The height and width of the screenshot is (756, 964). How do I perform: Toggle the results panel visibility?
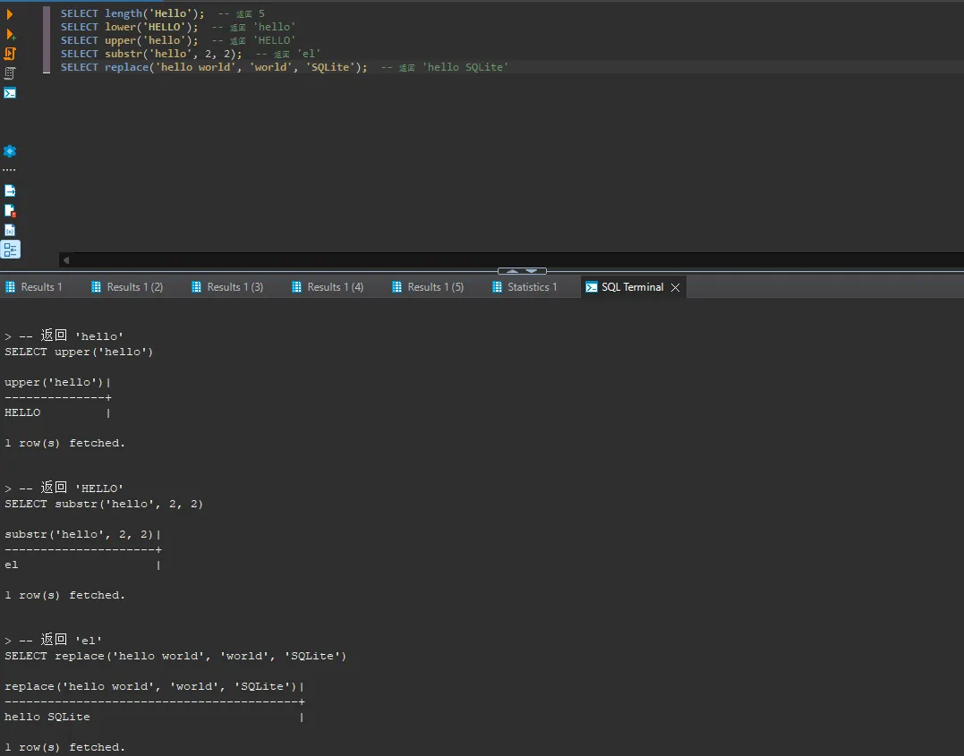[x=11, y=250]
